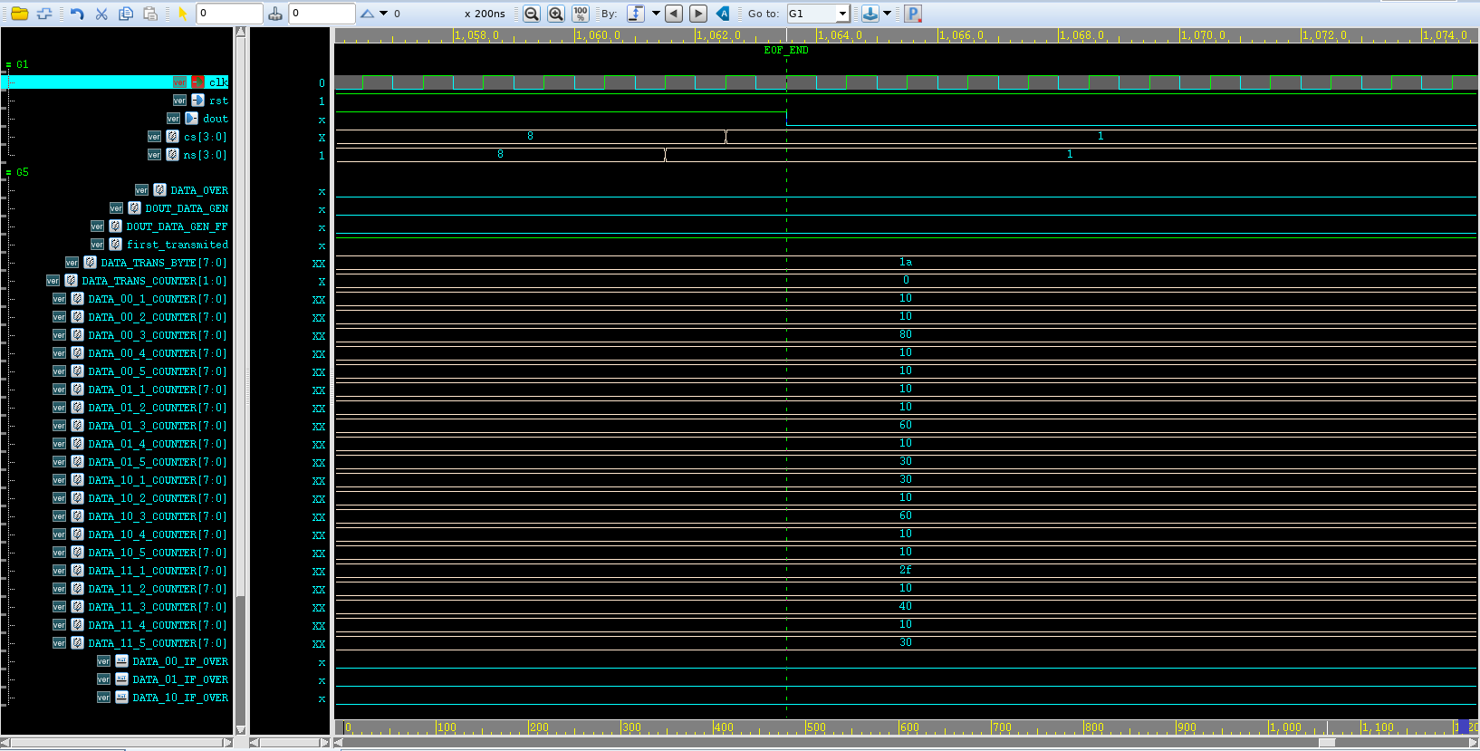Click the reload waveform icon
This screenshot has width=1480, height=751.
(44, 14)
